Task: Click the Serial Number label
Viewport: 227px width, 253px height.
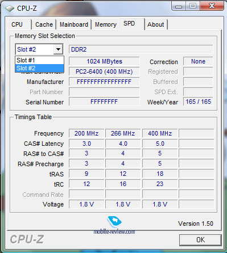Action: (45, 102)
